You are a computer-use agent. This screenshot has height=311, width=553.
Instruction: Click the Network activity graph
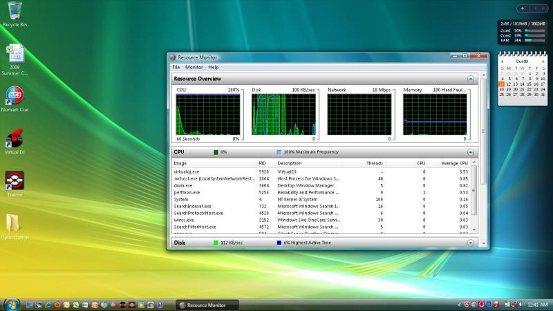(x=359, y=115)
